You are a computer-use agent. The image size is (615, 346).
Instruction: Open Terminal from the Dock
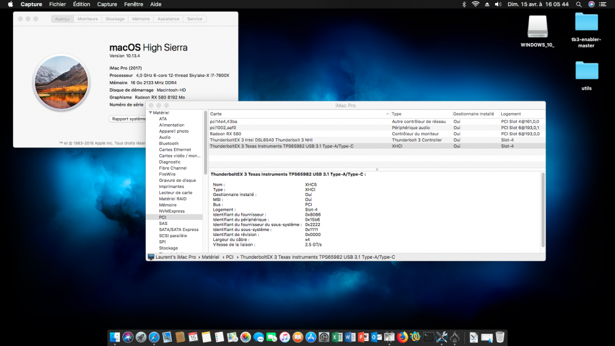429,337
